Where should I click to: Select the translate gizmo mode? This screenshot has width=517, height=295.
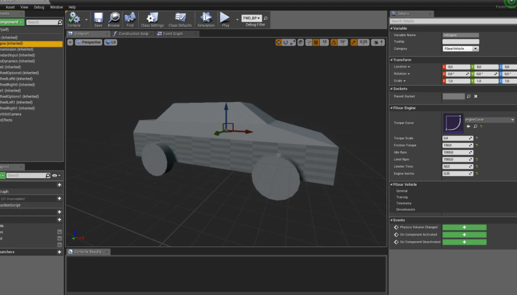[279, 42]
